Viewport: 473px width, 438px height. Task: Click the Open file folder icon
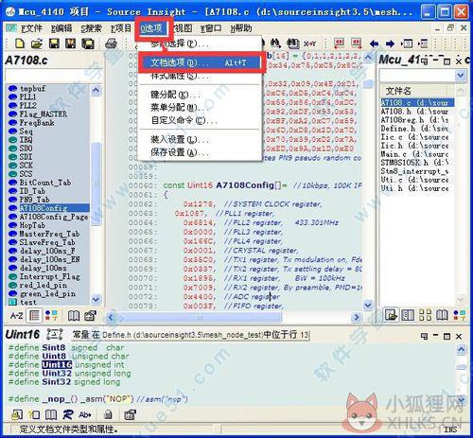point(37,44)
